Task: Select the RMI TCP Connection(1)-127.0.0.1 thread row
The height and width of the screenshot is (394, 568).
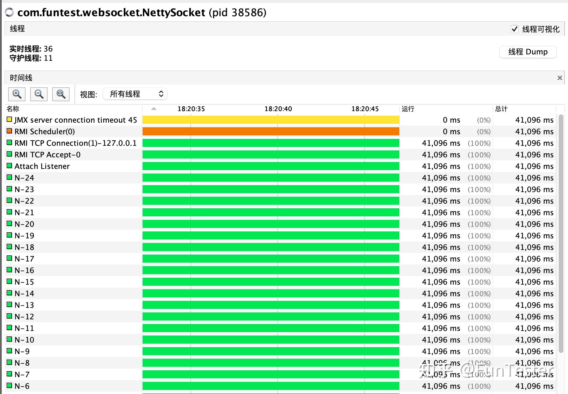Action: pyautogui.click(x=75, y=143)
